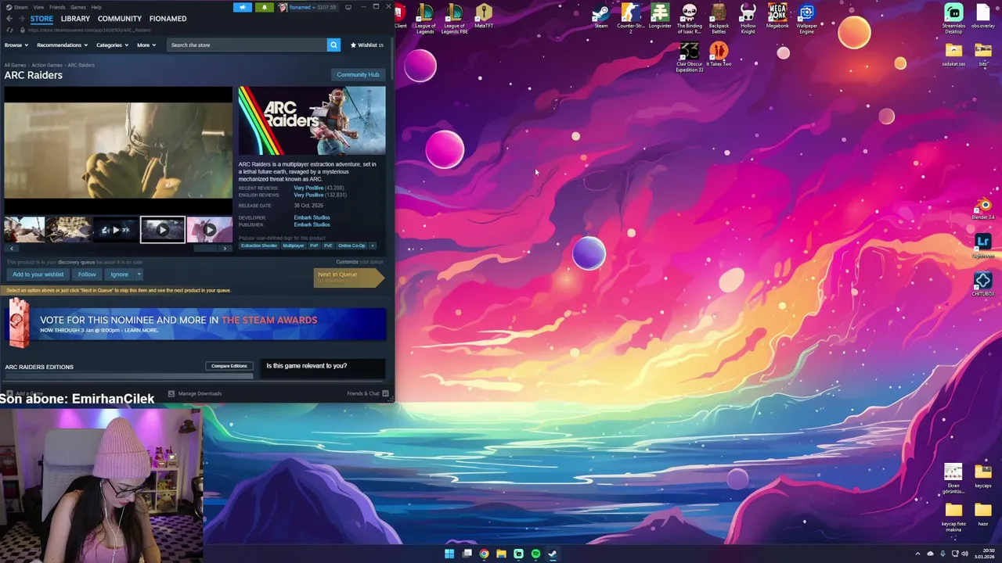The height and width of the screenshot is (563, 1002).
Task: Select the Longvinter desktop icon
Action: click(660, 16)
